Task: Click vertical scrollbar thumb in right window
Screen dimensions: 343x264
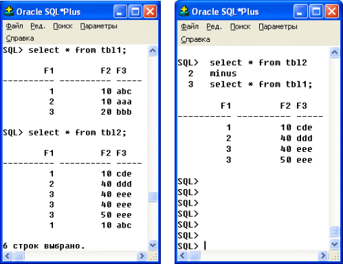Action: [x=335, y=231]
